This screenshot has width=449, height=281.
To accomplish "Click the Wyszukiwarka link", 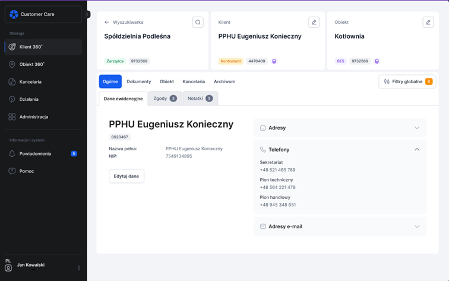I will (128, 22).
